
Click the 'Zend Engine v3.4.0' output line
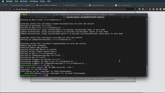(46, 71)
